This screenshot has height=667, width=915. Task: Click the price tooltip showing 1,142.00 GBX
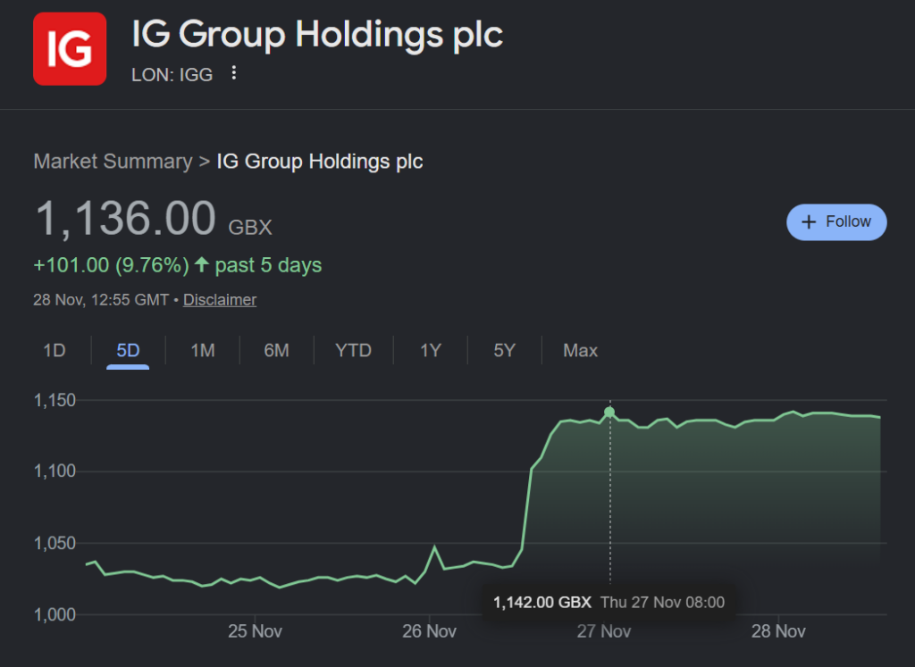[x=609, y=603]
